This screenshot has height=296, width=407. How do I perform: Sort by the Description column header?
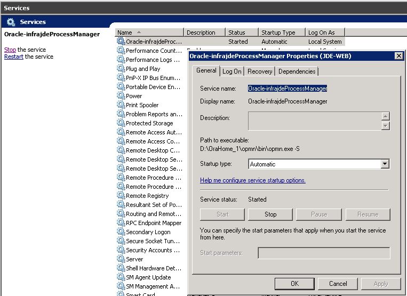[x=204, y=33]
